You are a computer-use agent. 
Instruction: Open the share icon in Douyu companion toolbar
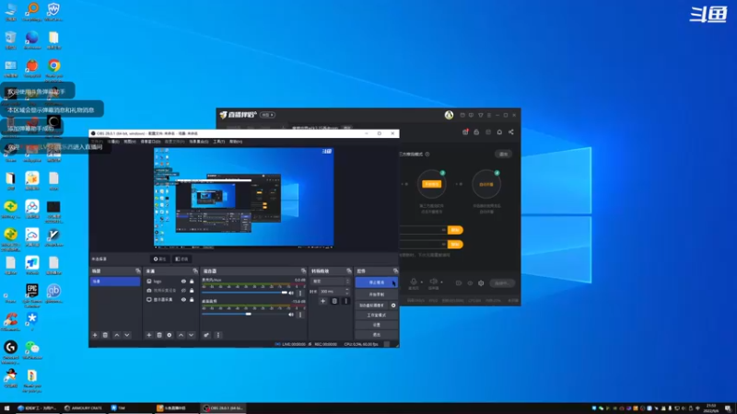point(511,132)
